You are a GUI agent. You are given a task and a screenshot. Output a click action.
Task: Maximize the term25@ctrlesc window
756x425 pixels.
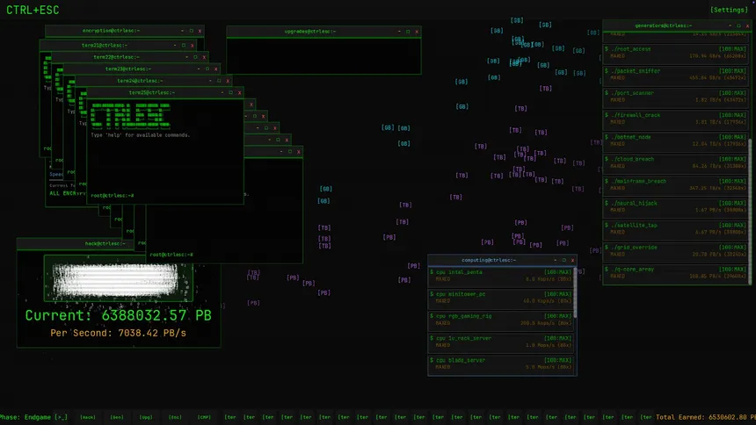[x=231, y=92]
